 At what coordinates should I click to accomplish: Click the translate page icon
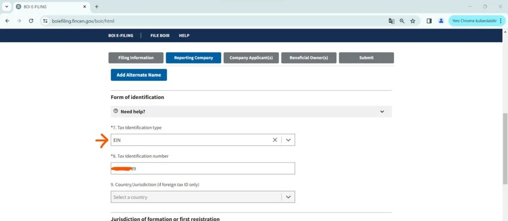point(391,21)
